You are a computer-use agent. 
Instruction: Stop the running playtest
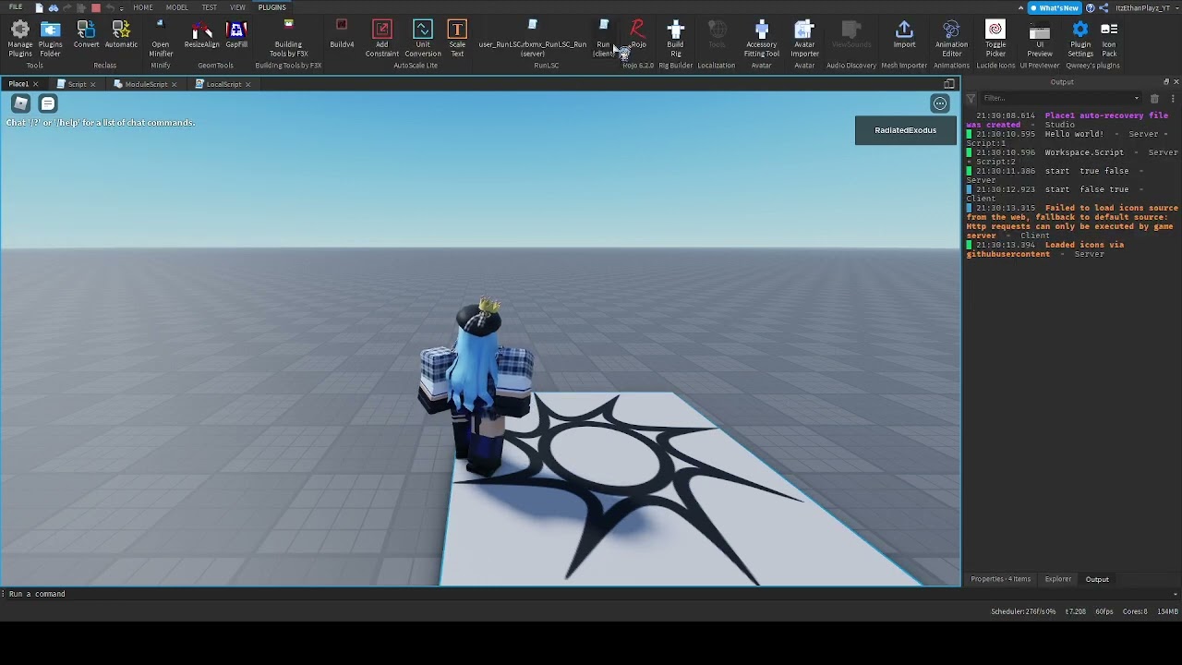click(x=95, y=7)
